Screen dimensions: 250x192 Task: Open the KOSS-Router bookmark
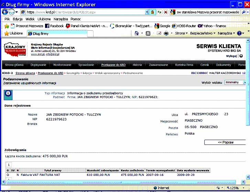tap(184, 26)
